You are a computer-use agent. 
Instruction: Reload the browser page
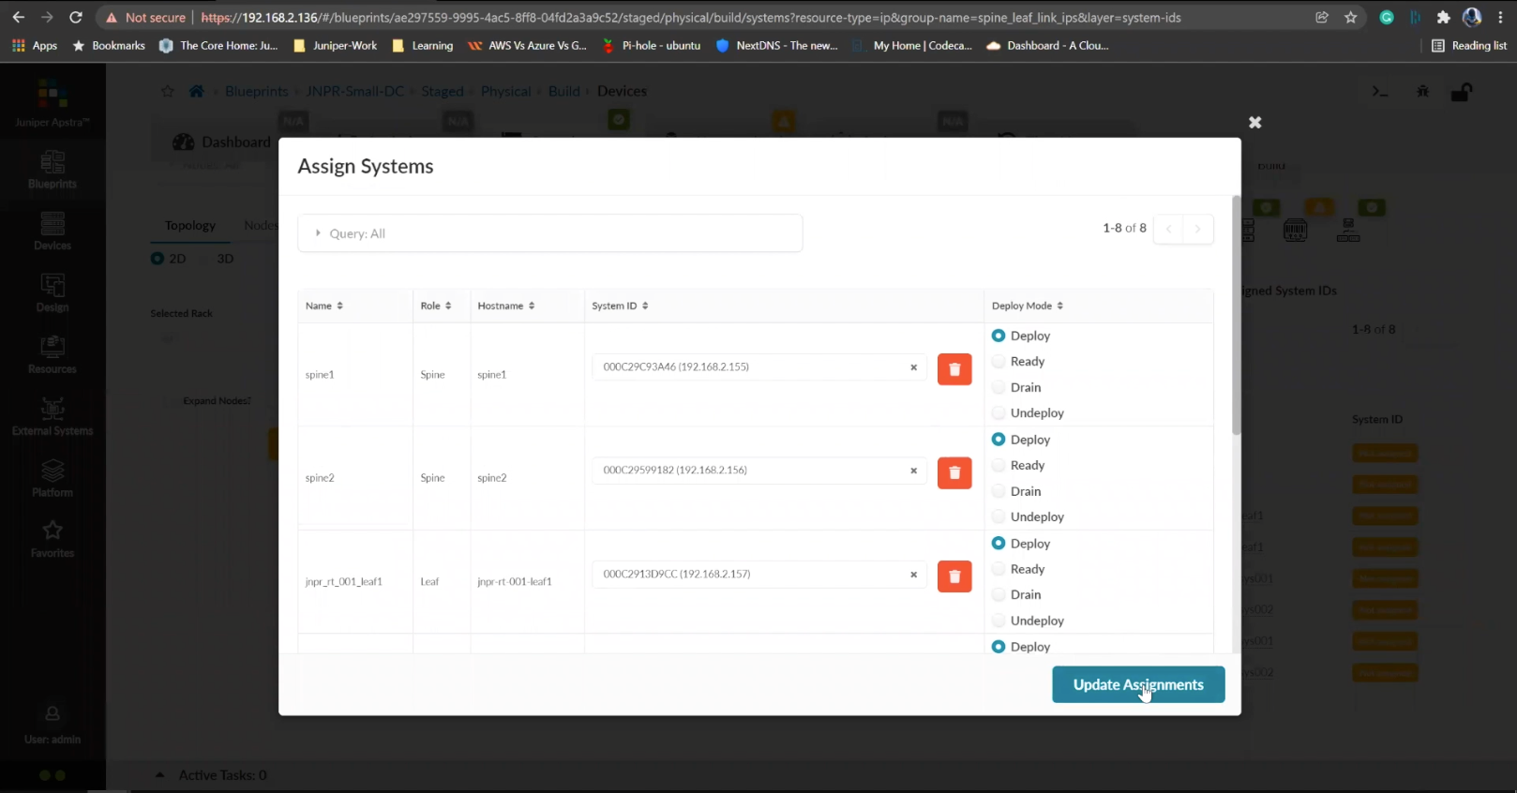click(x=76, y=17)
